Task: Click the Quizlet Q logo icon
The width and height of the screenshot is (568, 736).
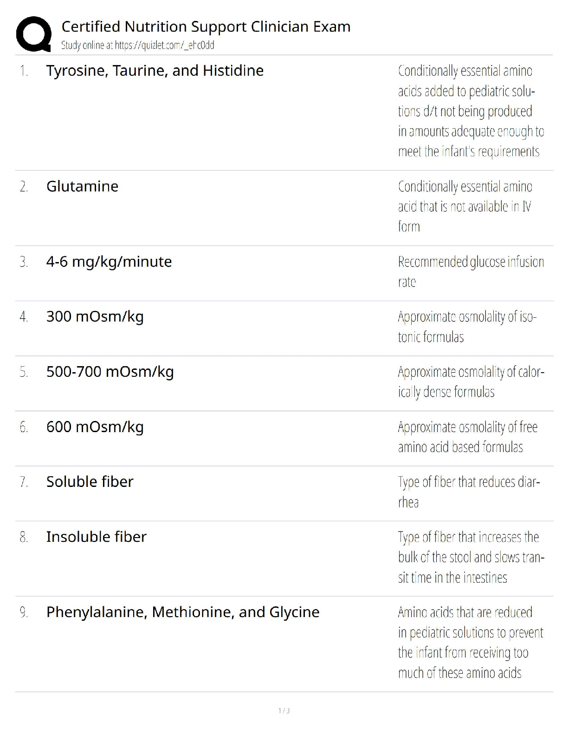Action: [x=33, y=34]
